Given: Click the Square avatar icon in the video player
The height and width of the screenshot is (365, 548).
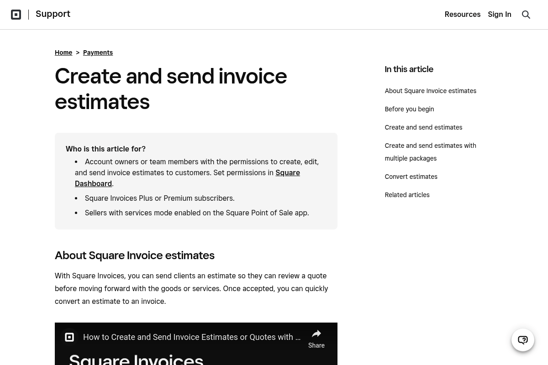Looking at the screenshot, I should pos(69,337).
